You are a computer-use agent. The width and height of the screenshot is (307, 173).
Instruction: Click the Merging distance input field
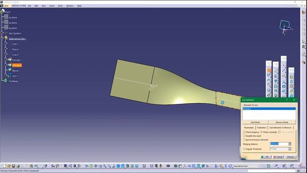pyautogui.click(x=279, y=144)
